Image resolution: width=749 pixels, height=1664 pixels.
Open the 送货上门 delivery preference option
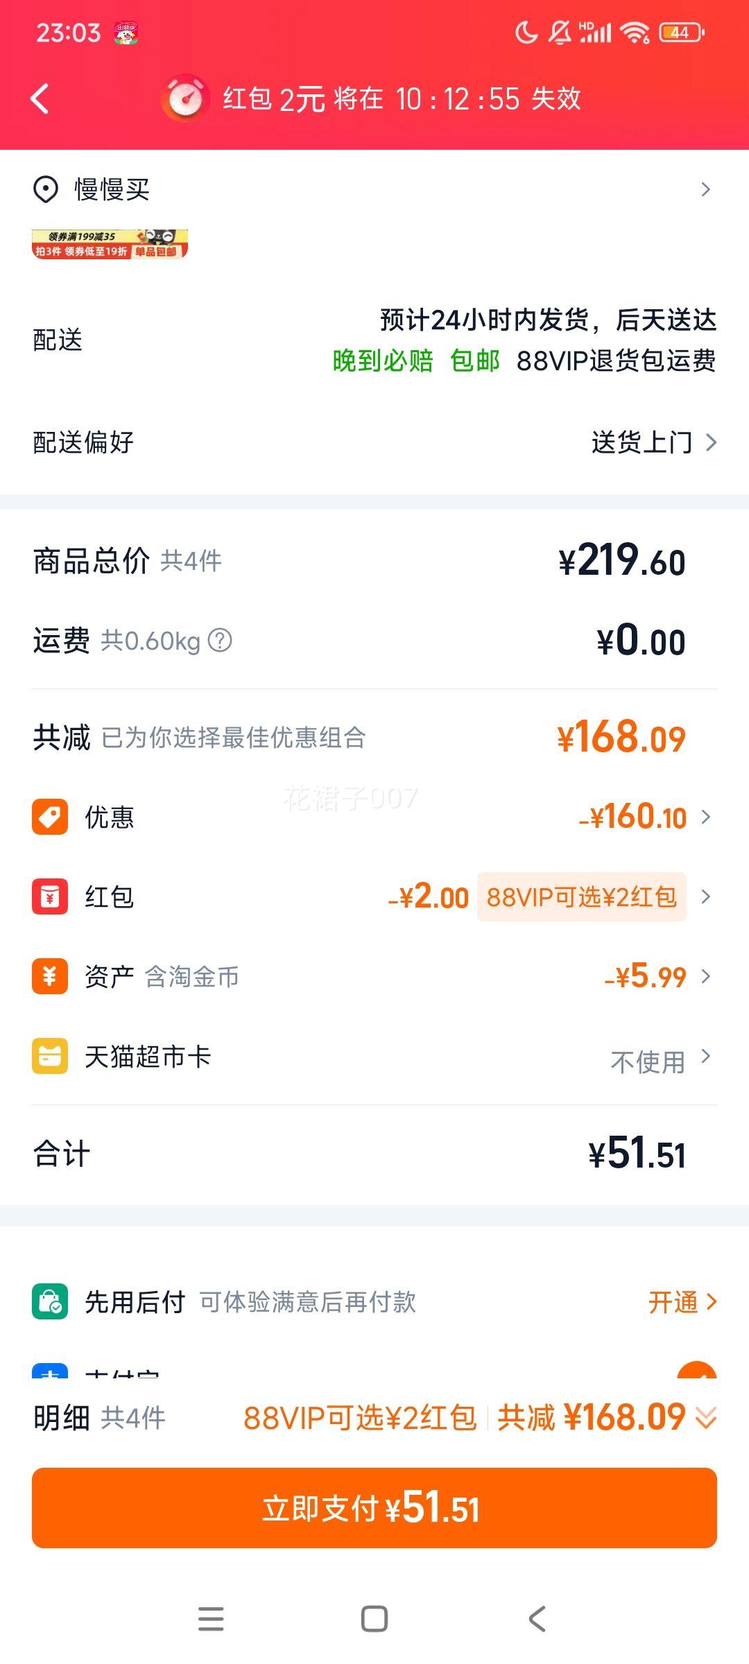point(653,442)
